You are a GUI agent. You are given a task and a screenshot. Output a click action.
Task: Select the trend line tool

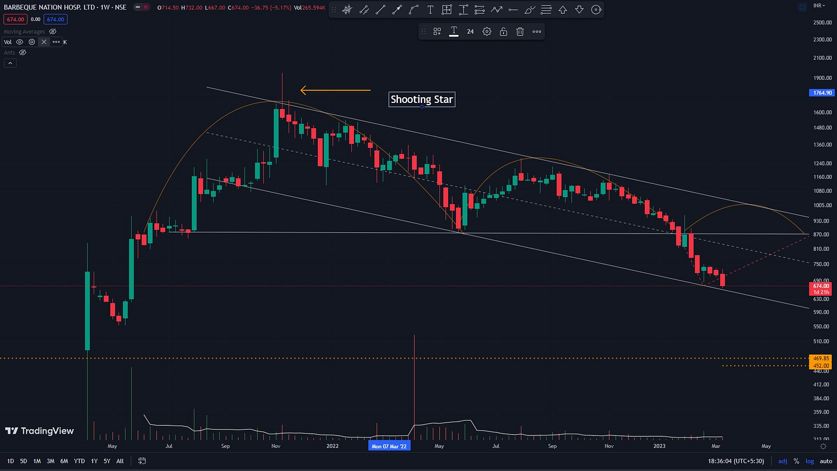coord(381,10)
